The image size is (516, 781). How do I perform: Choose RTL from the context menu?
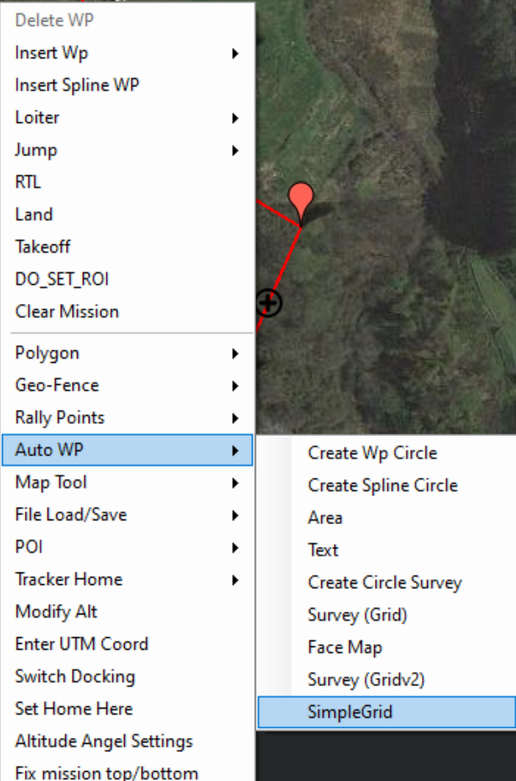pyautogui.click(x=28, y=182)
